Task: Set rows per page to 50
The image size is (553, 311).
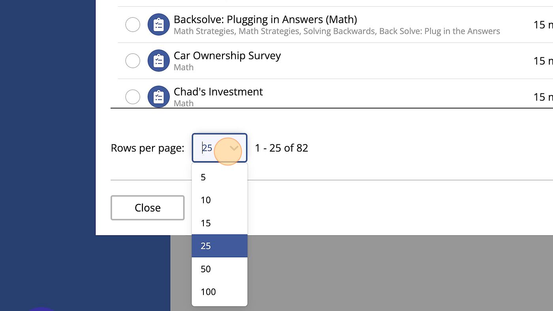Action: (x=219, y=269)
